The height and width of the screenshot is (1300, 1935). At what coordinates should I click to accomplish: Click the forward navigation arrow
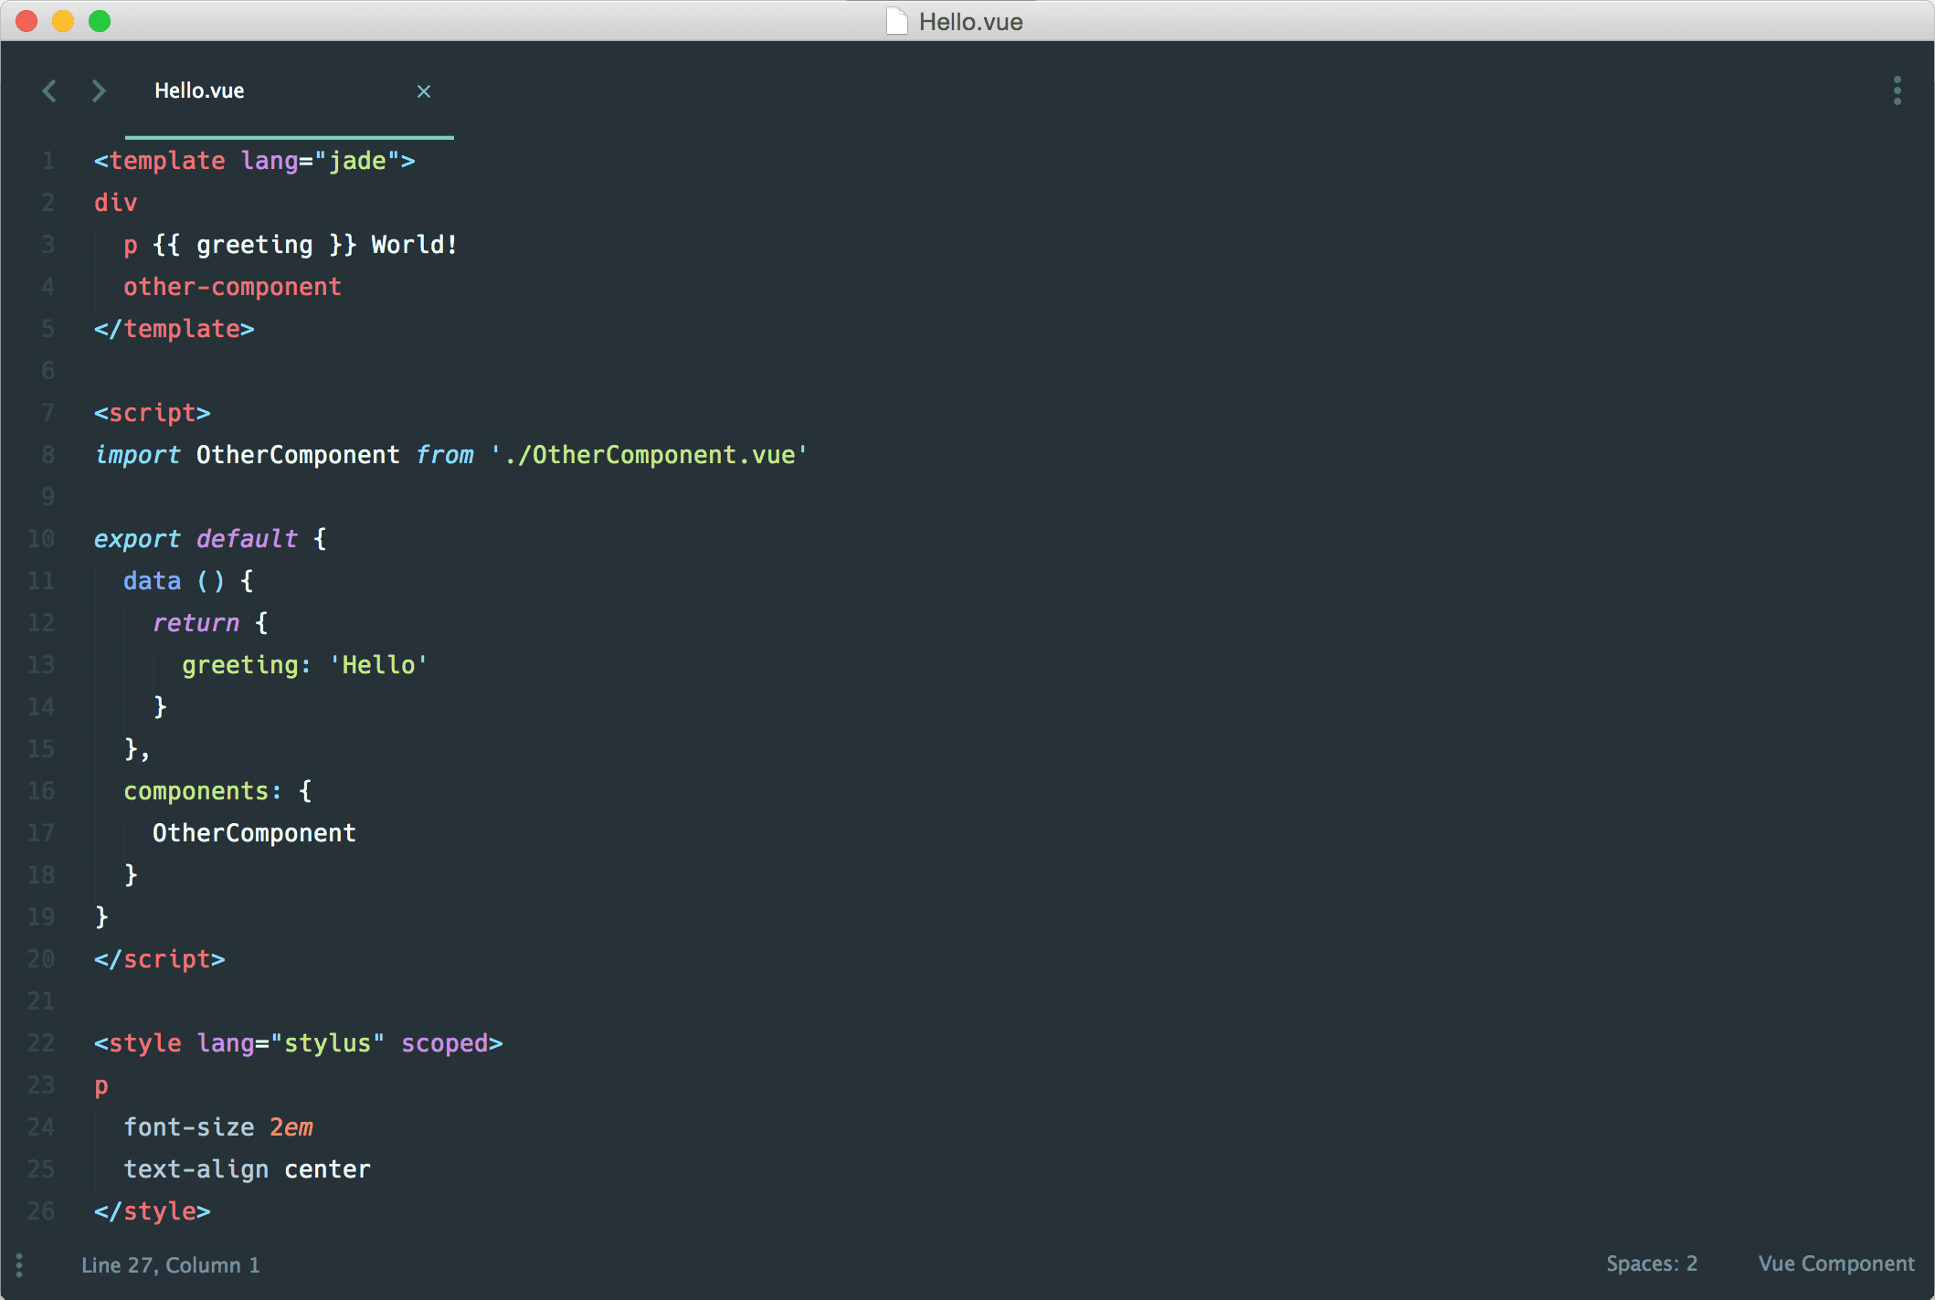[x=99, y=90]
